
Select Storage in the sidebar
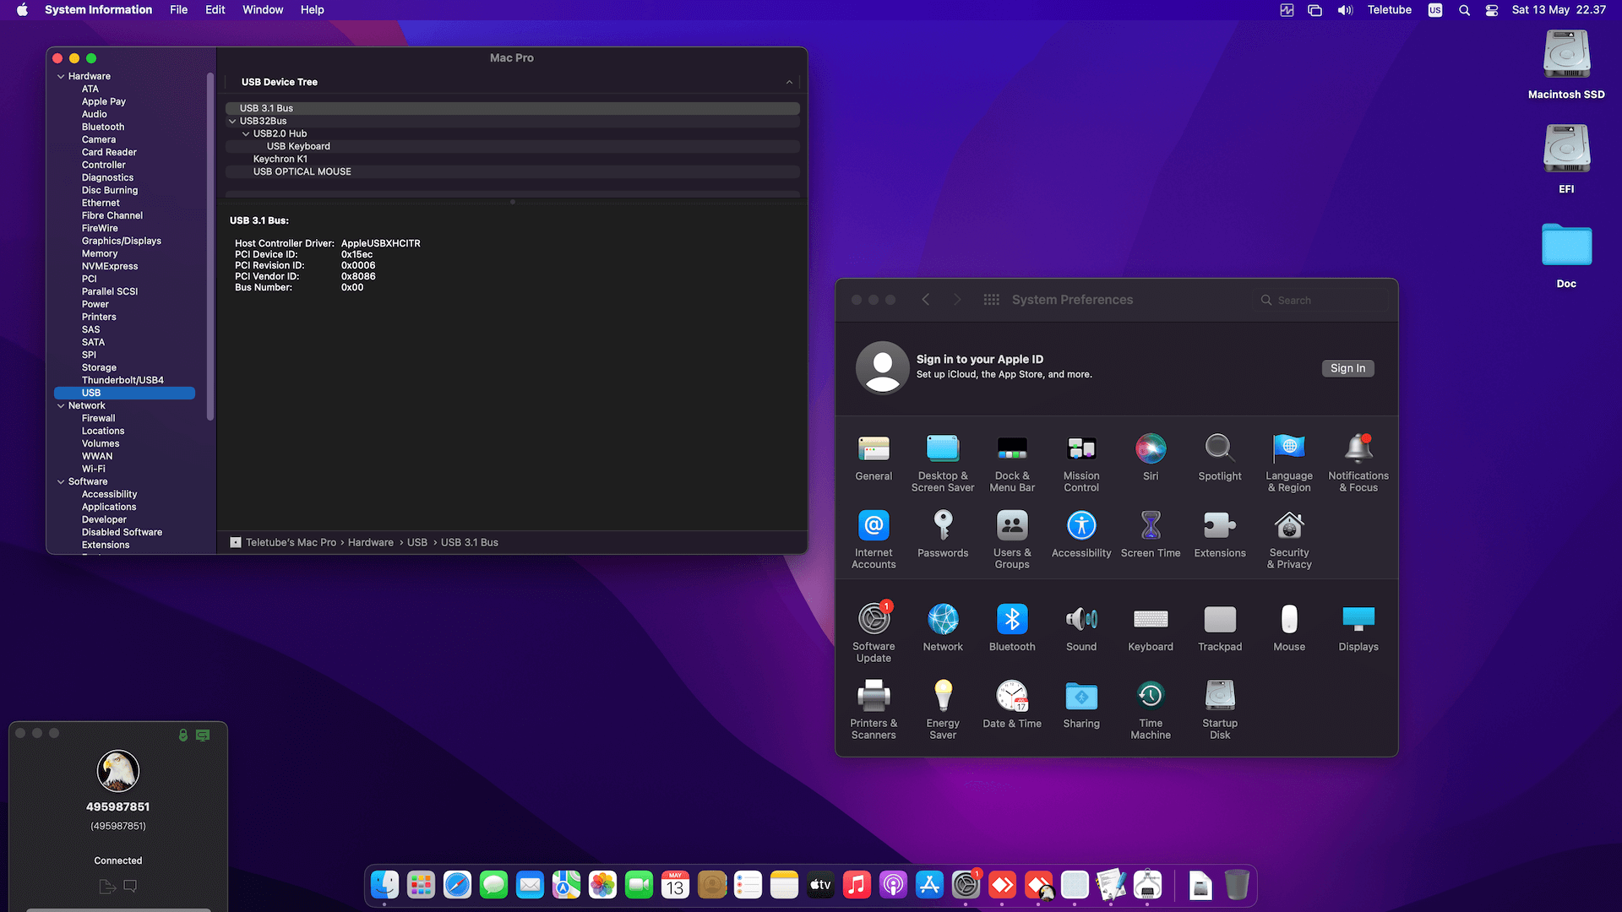(99, 367)
